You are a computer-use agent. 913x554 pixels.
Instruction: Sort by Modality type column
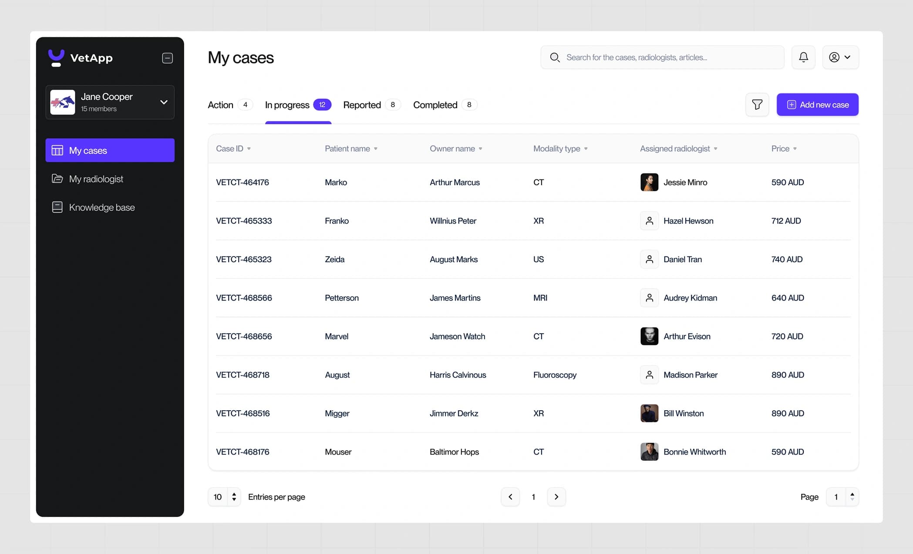click(x=560, y=149)
